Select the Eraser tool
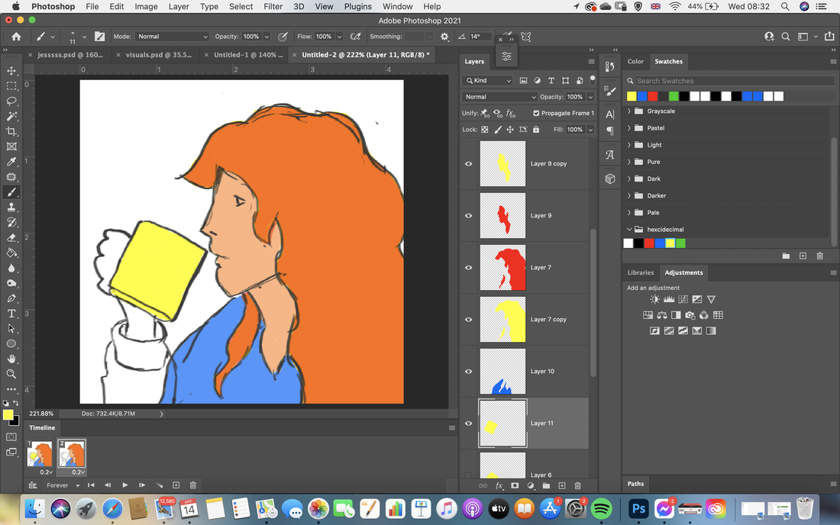Viewport: 840px width, 525px height. [11, 237]
